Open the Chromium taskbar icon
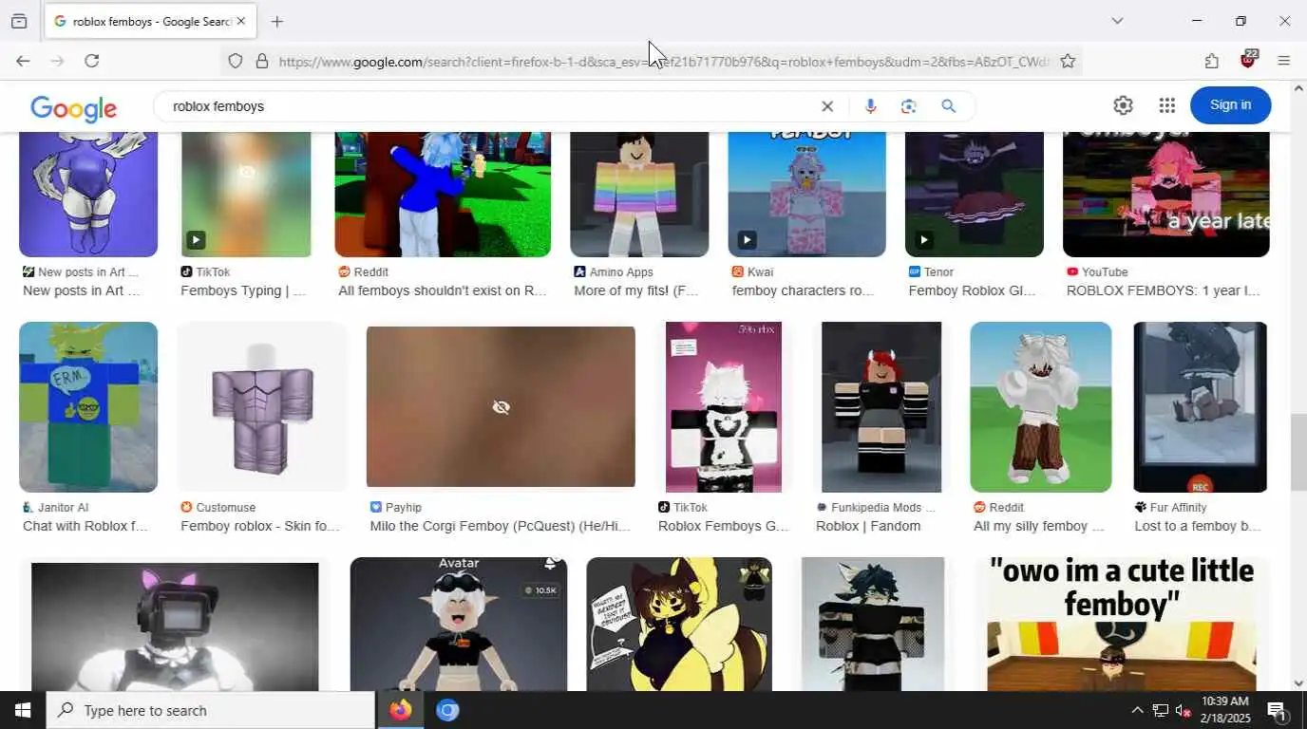Screen dimensions: 1307x729 tap(447, 710)
